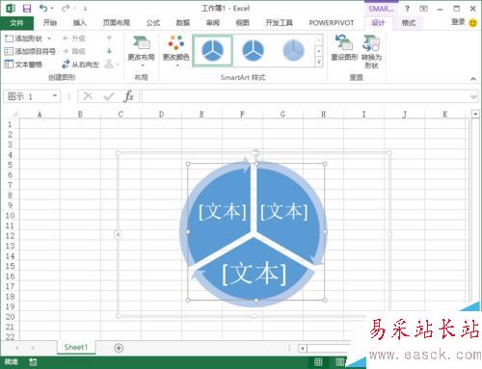Click the 转换为形状 convert to shapes icon

[x=371, y=51]
